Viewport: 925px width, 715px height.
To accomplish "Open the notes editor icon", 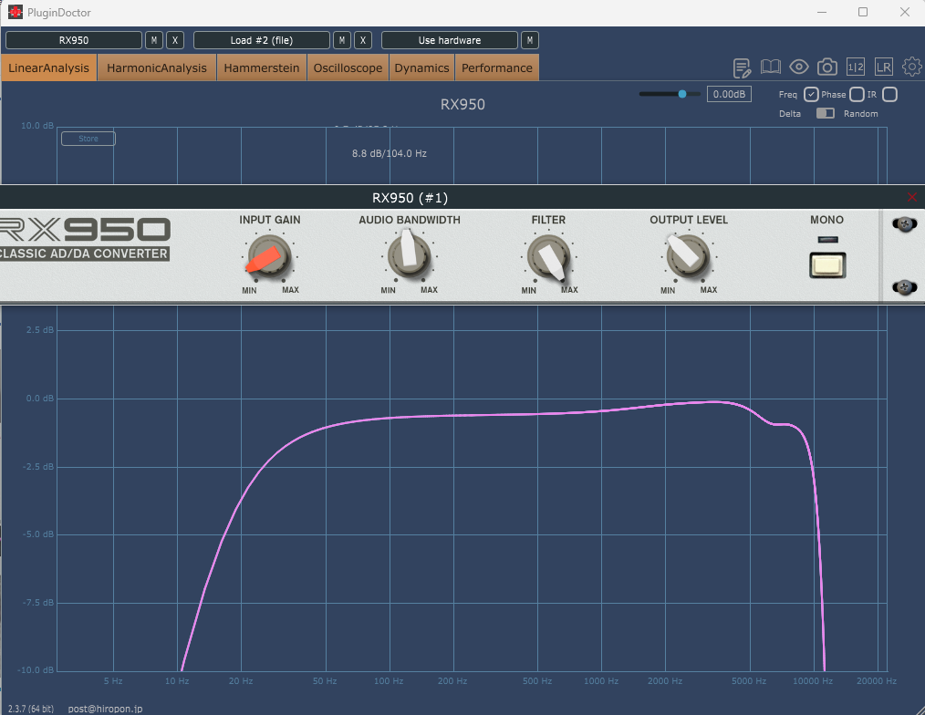I will point(742,67).
